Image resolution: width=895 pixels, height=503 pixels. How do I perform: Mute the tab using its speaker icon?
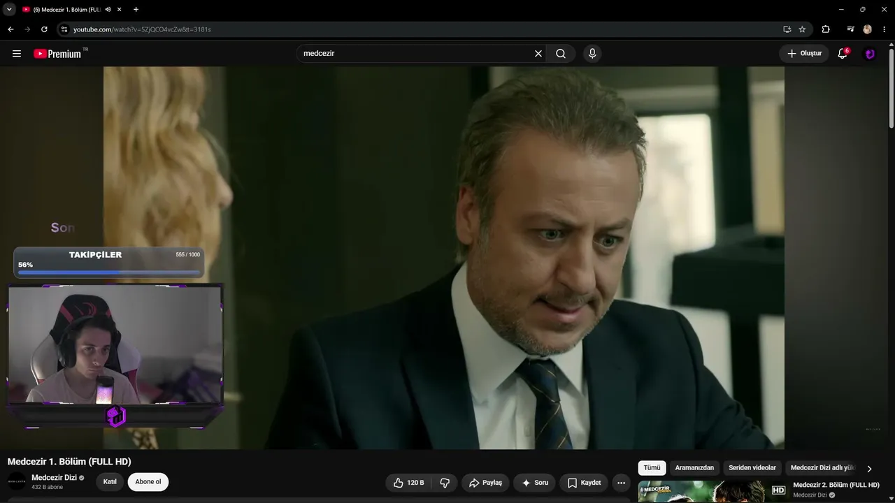pyautogui.click(x=108, y=10)
